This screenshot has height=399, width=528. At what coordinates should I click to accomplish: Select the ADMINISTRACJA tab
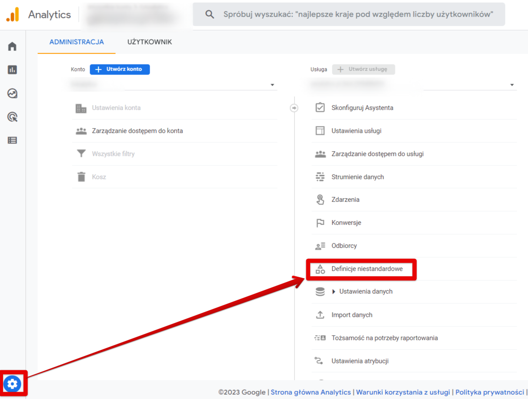[77, 42]
